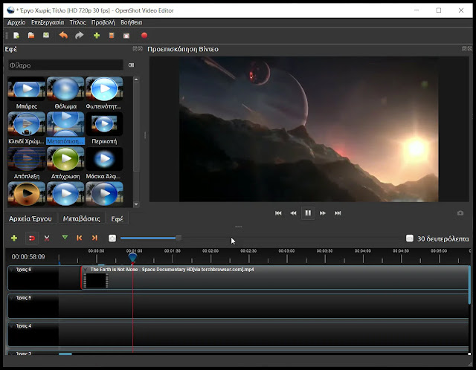Select the Περικοπή crop effect
476x370 pixels.
coord(104,124)
